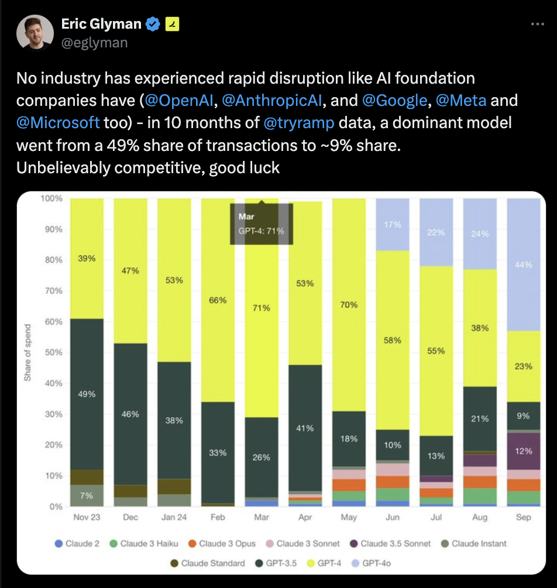Click the @eglyman handle

point(95,43)
